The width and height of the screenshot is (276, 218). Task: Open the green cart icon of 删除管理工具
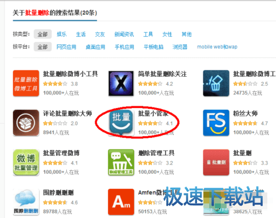pos(121,162)
